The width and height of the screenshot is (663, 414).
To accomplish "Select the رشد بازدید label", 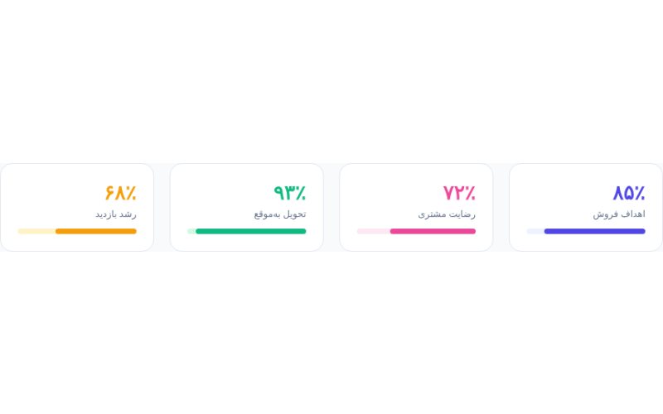I will pyautogui.click(x=116, y=214).
